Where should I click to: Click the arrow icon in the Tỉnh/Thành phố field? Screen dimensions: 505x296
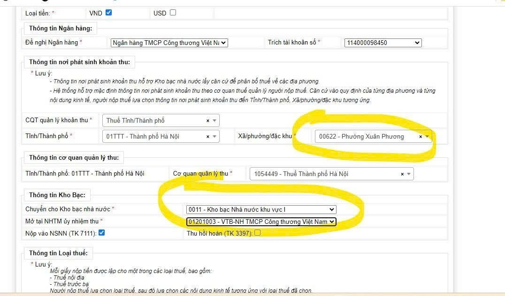[214, 136]
